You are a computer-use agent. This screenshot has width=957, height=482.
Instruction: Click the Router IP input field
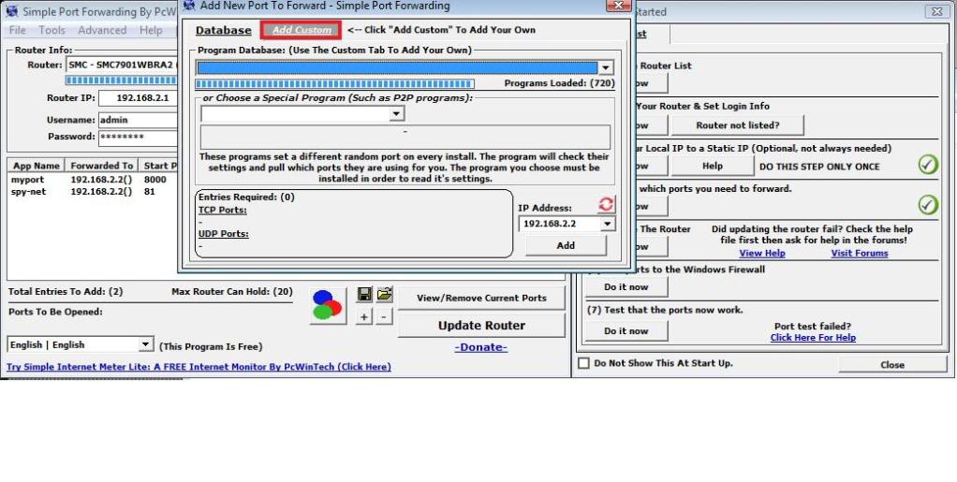coord(138,98)
